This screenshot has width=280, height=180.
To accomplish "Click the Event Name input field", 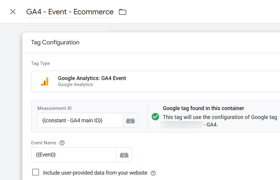I will 74,155.
